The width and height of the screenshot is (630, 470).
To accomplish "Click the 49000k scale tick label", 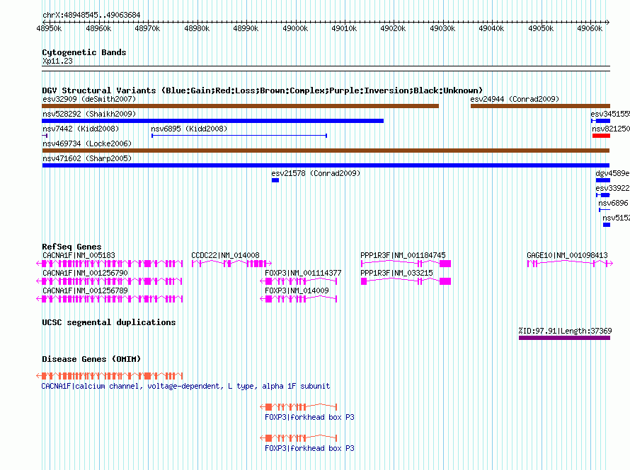I will click(x=295, y=28).
